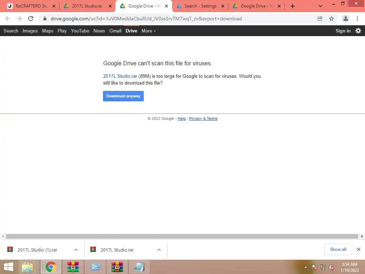Click the muted volume tray icon
Screen dimensions: 365x274
pyautogui.click(x=331, y=267)
